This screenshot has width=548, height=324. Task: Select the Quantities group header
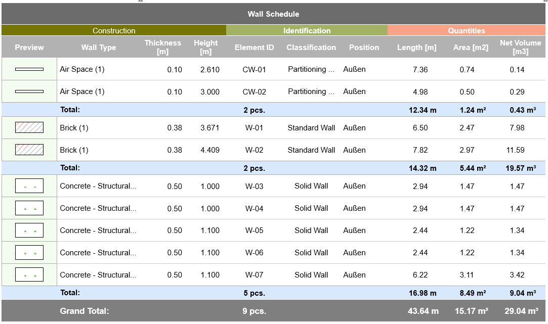[466, 30]
